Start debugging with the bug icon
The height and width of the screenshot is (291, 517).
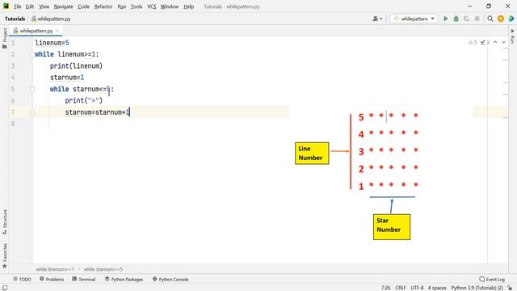pos(456,19)
